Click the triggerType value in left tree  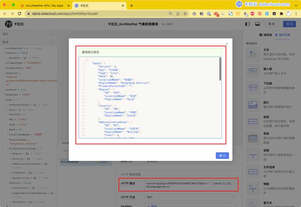34,63
